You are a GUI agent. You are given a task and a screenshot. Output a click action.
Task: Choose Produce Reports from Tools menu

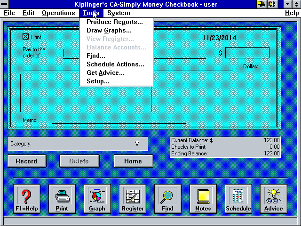point(116,22)
